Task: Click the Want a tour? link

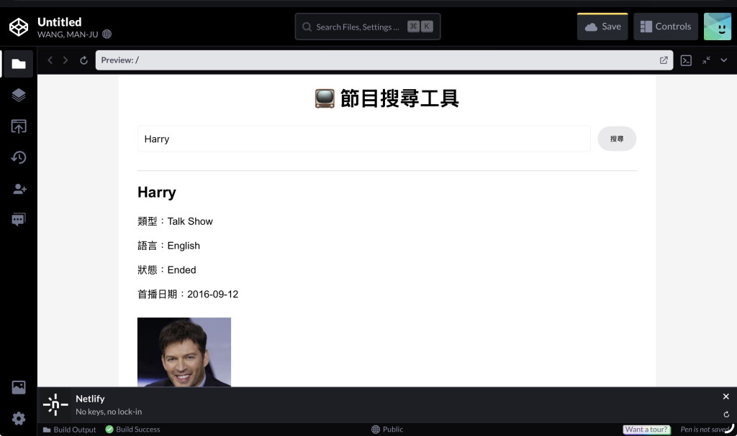Action: tap(646, 430)
